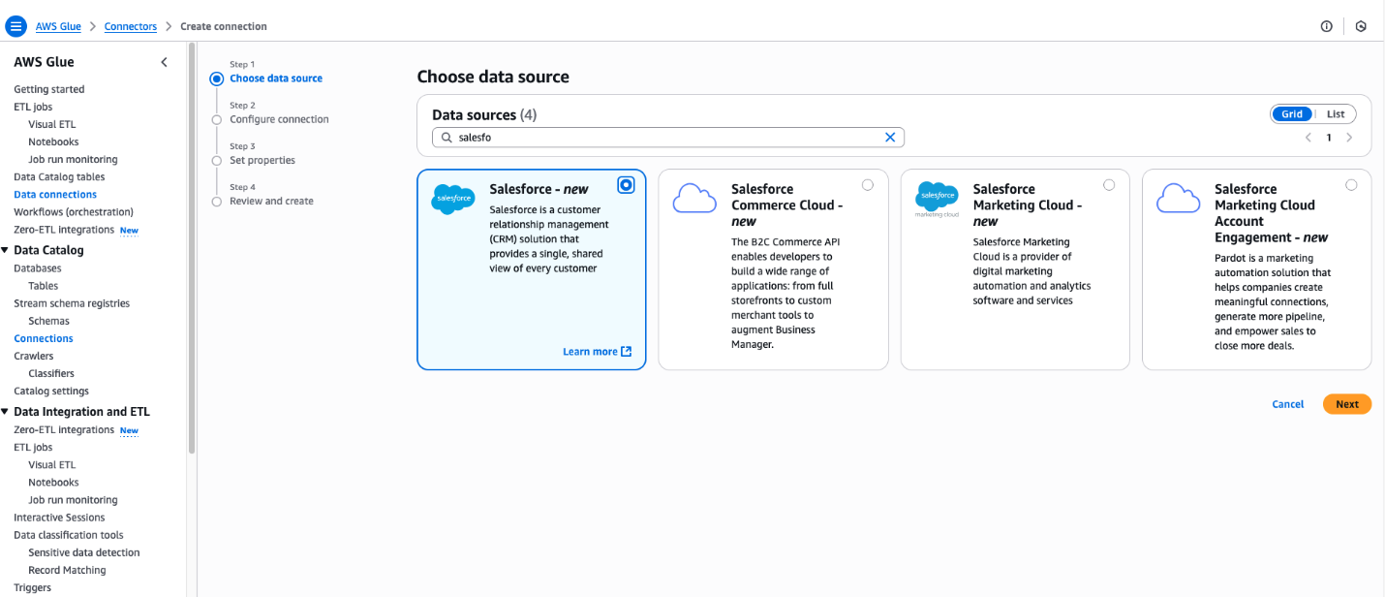Go to Step 3 Set properties
The width and height of the screenshot is (1385, 597).
(x=262, y=160)
